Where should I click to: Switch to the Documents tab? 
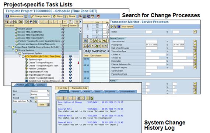110,91
